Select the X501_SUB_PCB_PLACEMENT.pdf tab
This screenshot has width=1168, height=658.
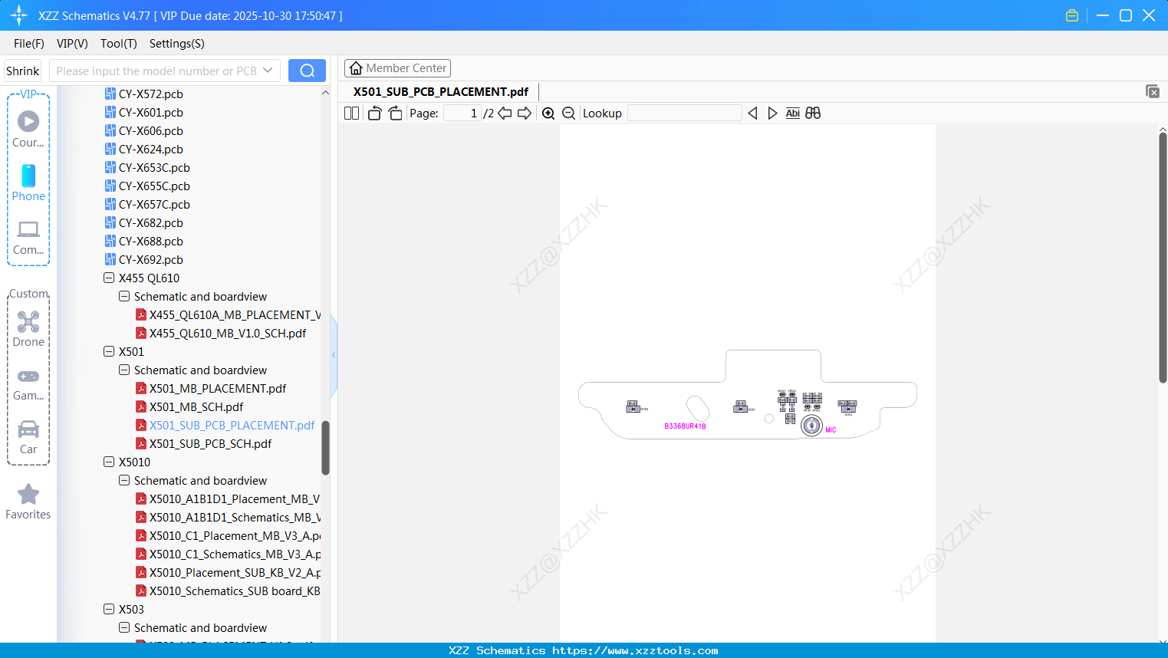[x=441, y=91]
